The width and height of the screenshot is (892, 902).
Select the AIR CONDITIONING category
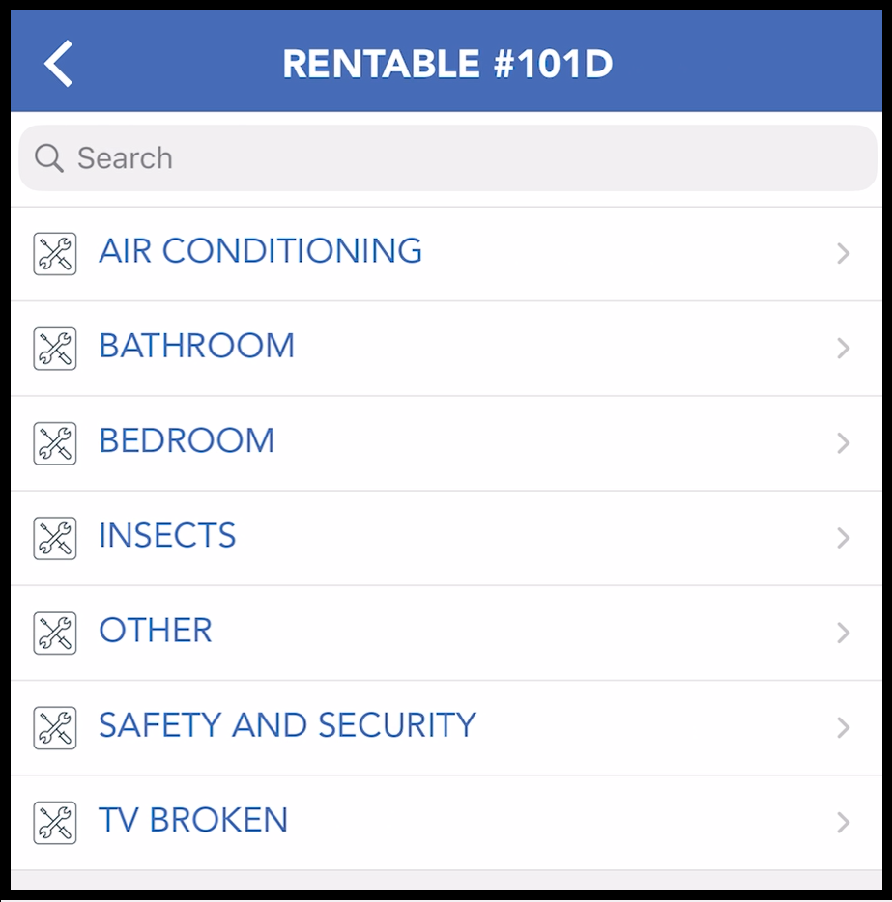pyautogui.click(x=260, y=251)
